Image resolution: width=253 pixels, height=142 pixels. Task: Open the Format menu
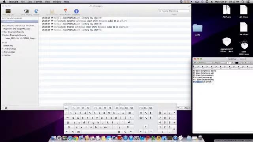pyautogui.click(x=38, y=2)
